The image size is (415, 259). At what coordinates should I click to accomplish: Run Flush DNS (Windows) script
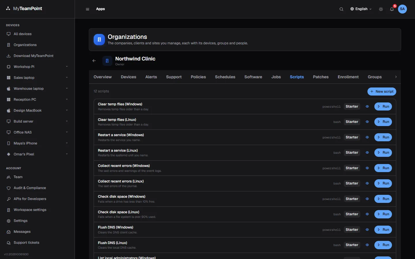pyautogui.click(x=383, y=230)
